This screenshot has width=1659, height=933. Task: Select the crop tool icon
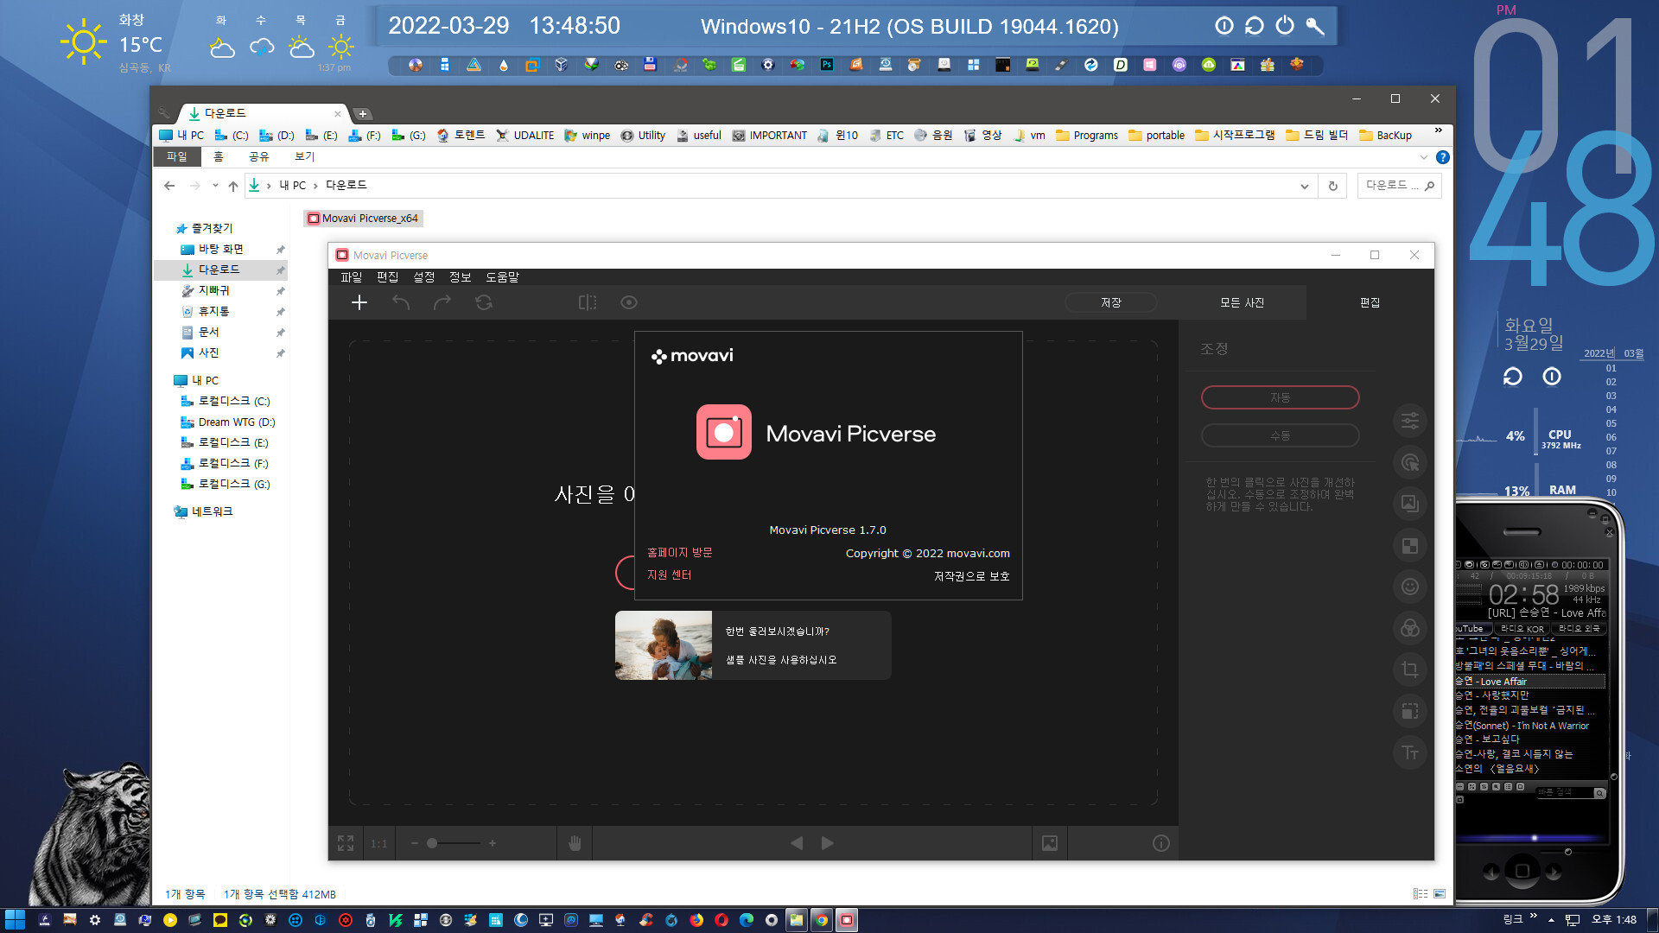click(x=1410, y=670)
